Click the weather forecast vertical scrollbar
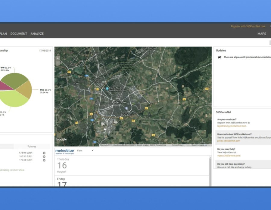Screen dimensions: 271x210 coord(210,171)
